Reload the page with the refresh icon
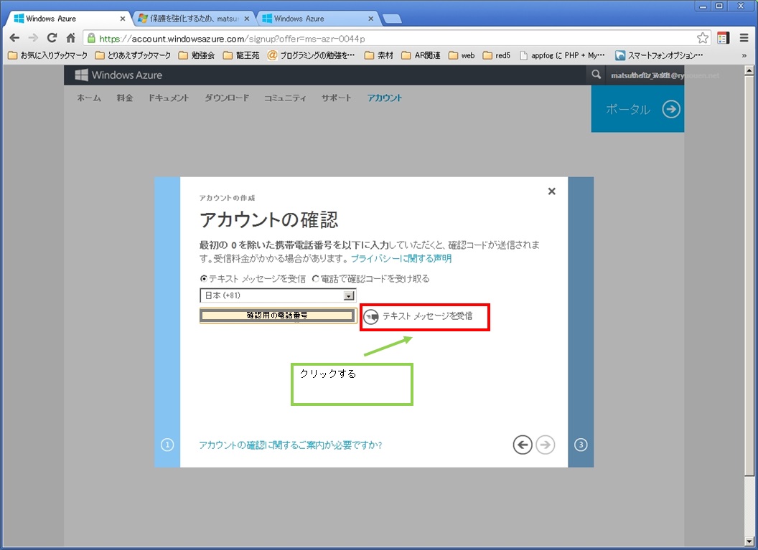This screenshot has height=550, width=758. (x=52, y=38)
